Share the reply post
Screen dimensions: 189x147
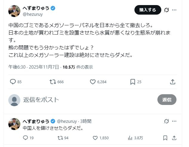(x=174, y=138)
